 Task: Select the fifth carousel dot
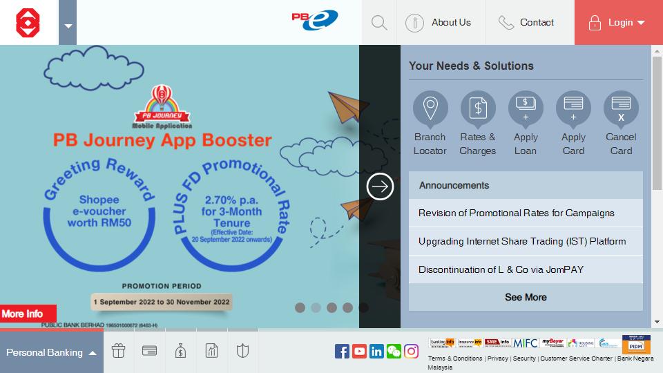point(364,308)
